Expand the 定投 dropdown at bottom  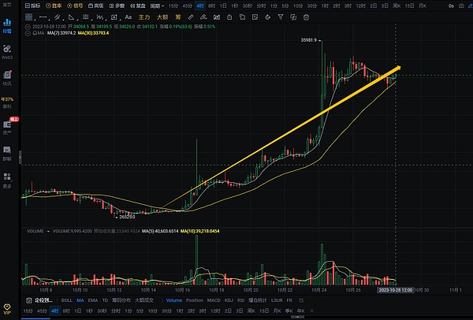point(41,300)
